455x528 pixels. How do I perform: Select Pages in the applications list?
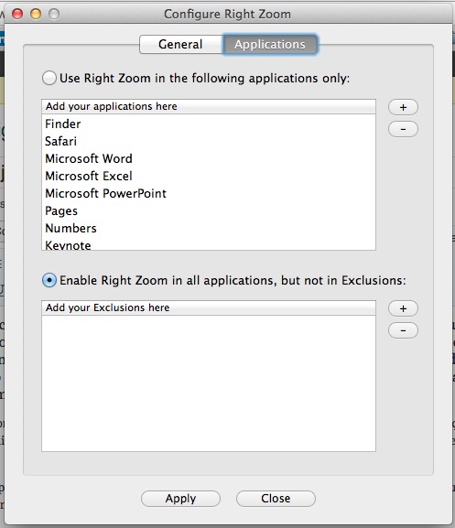click(209, 211)
